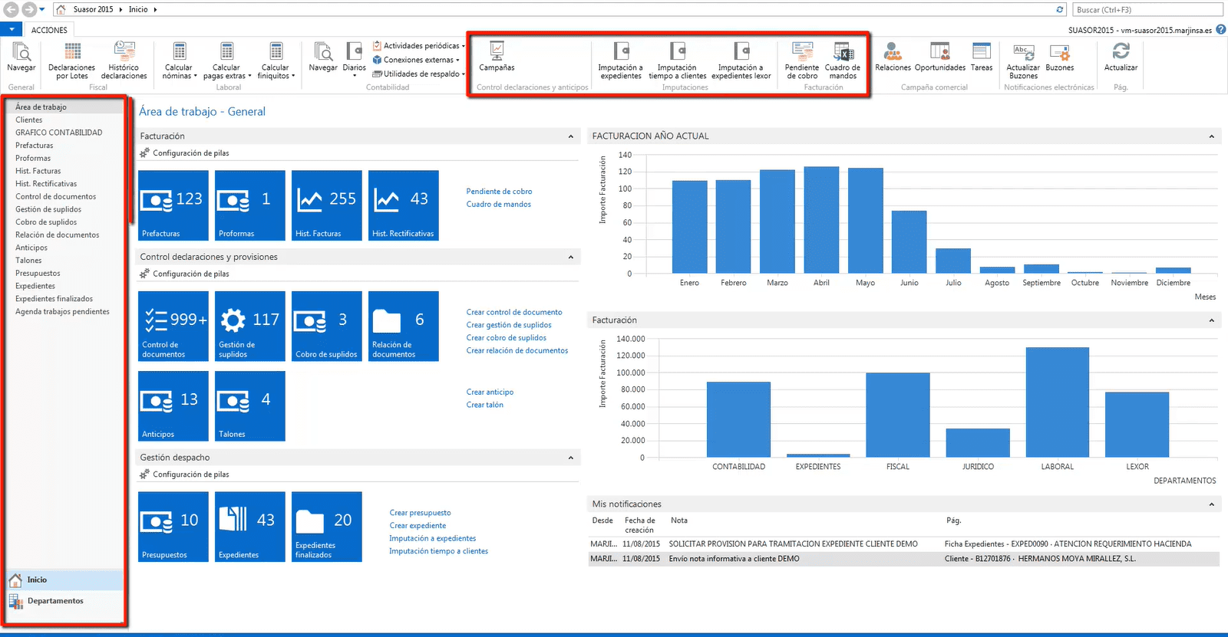1228x637 pixels.
Task: Open the Presupuestos tile showing 10
Action: 173,527
